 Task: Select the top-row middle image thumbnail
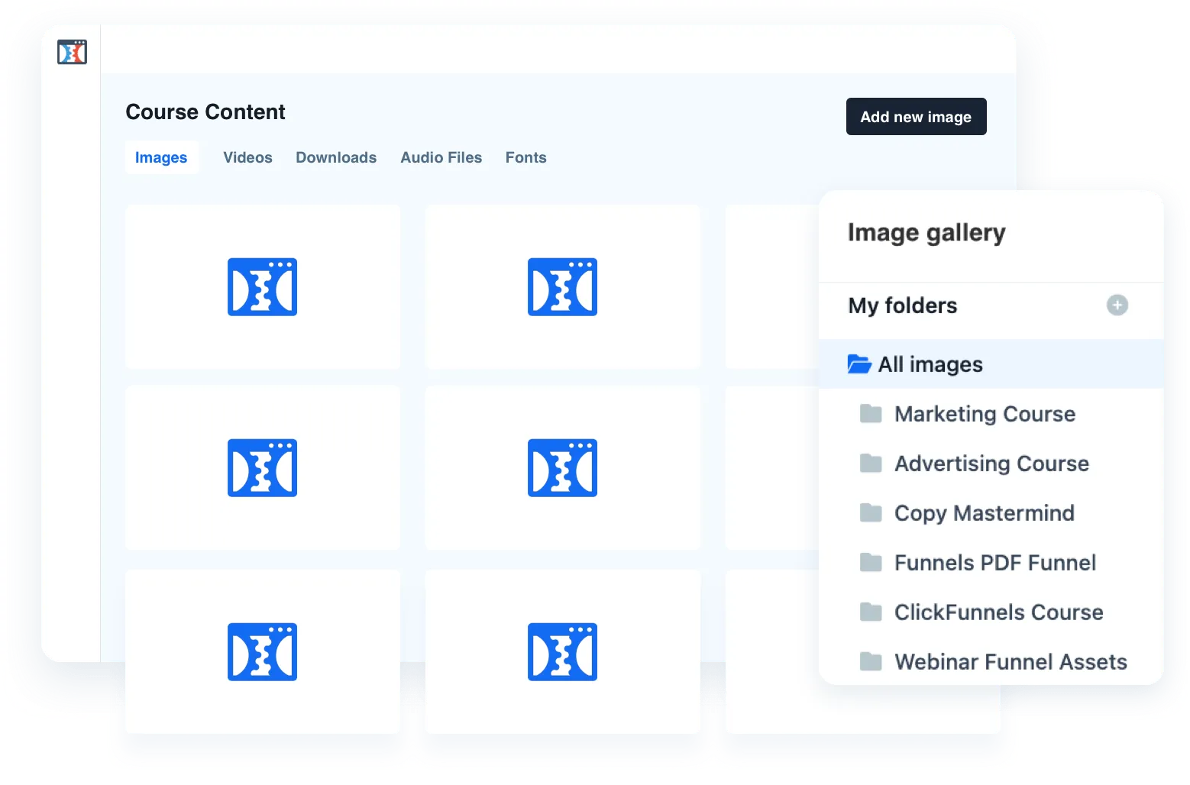[x=563, y=287]
